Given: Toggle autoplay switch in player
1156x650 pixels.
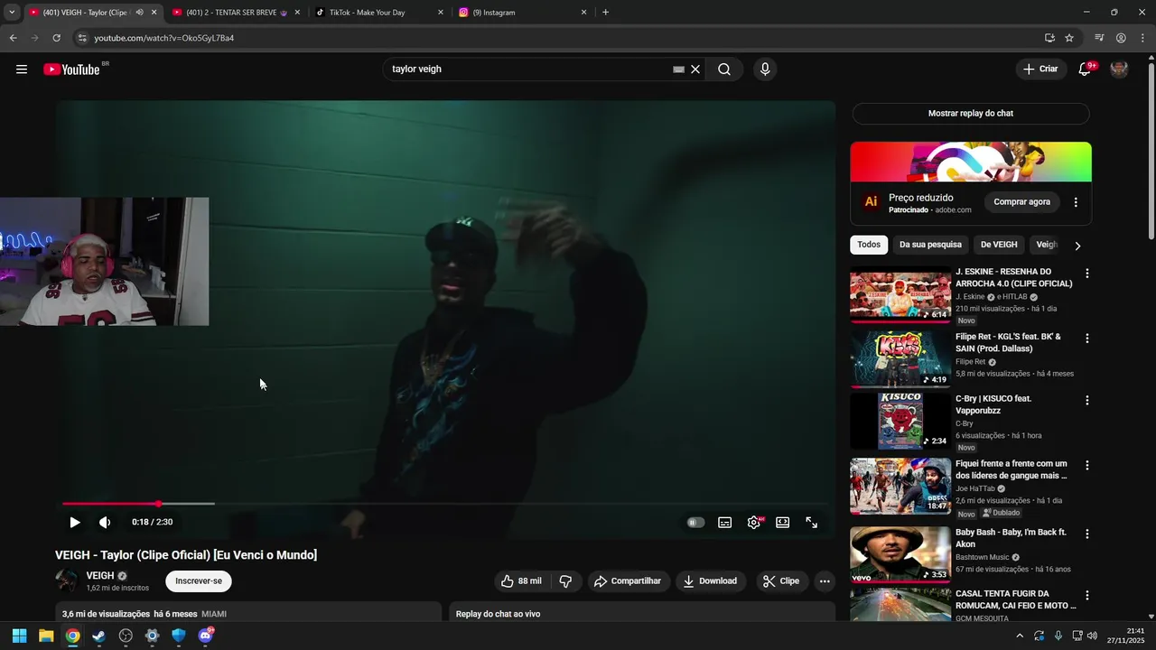Looking at the screenshot, I should pos(695,522).
